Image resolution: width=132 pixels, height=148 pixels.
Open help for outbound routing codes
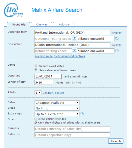pyautogui.click(x=74, y=38)
